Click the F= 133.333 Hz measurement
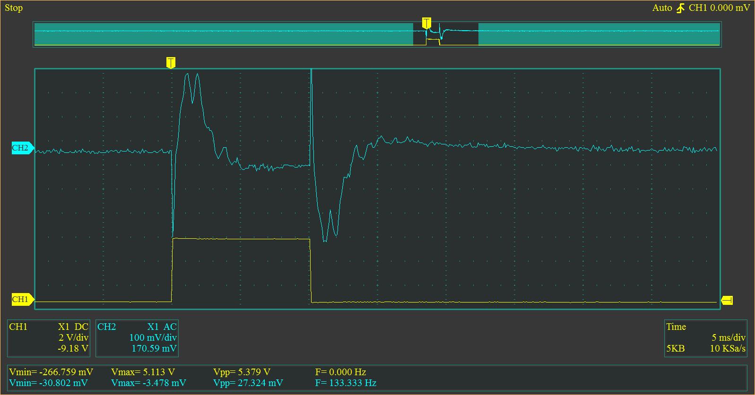The height and width of the screenshot is (395, 755). (346, 383)
